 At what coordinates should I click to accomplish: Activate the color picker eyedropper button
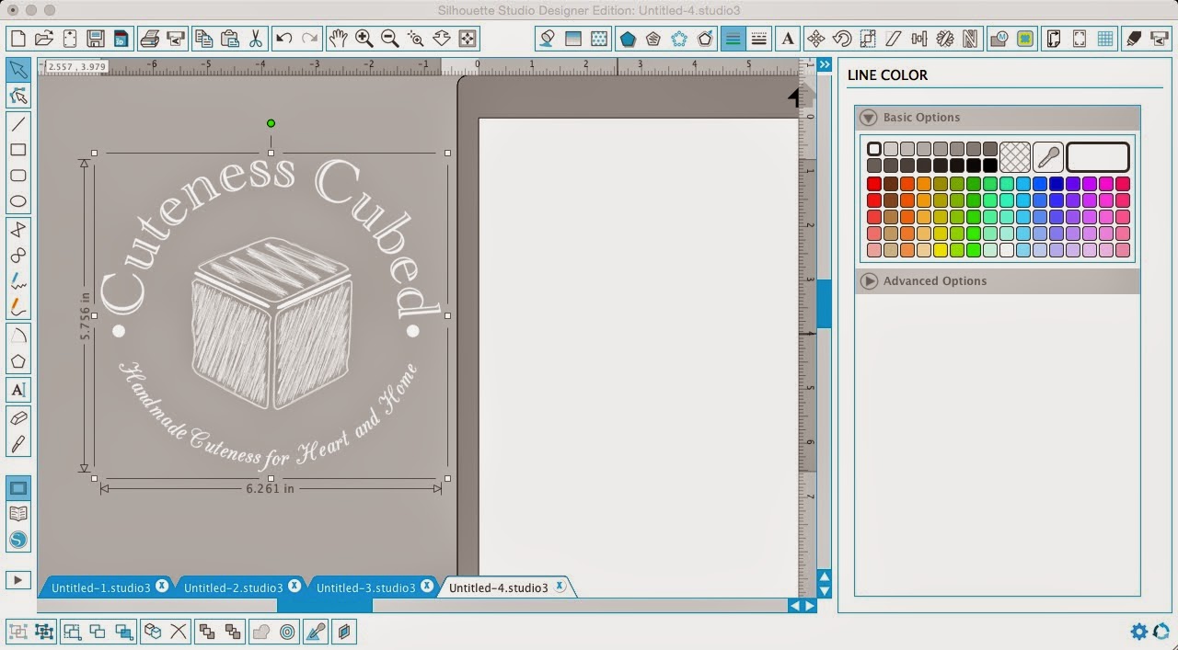point(1048,157)
